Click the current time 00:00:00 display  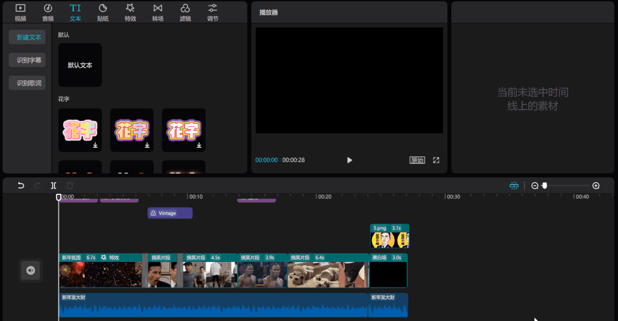pos(266,160)
